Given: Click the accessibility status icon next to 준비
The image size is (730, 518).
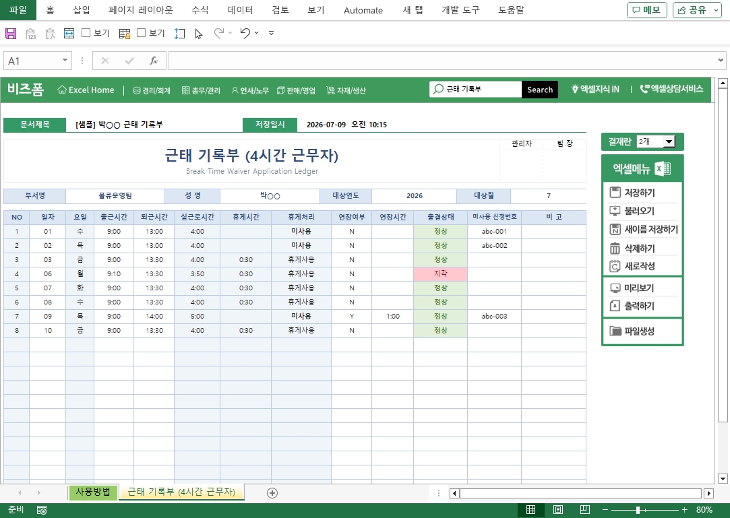Looking at the screenshot, I should coord(41,510).
